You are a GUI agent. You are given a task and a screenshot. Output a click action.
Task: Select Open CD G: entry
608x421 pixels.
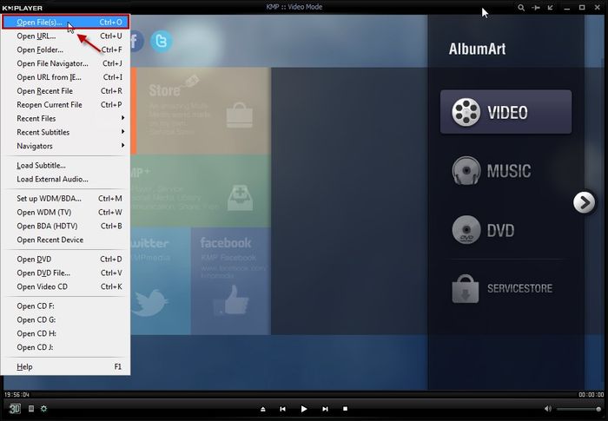[x=65, y=319]
